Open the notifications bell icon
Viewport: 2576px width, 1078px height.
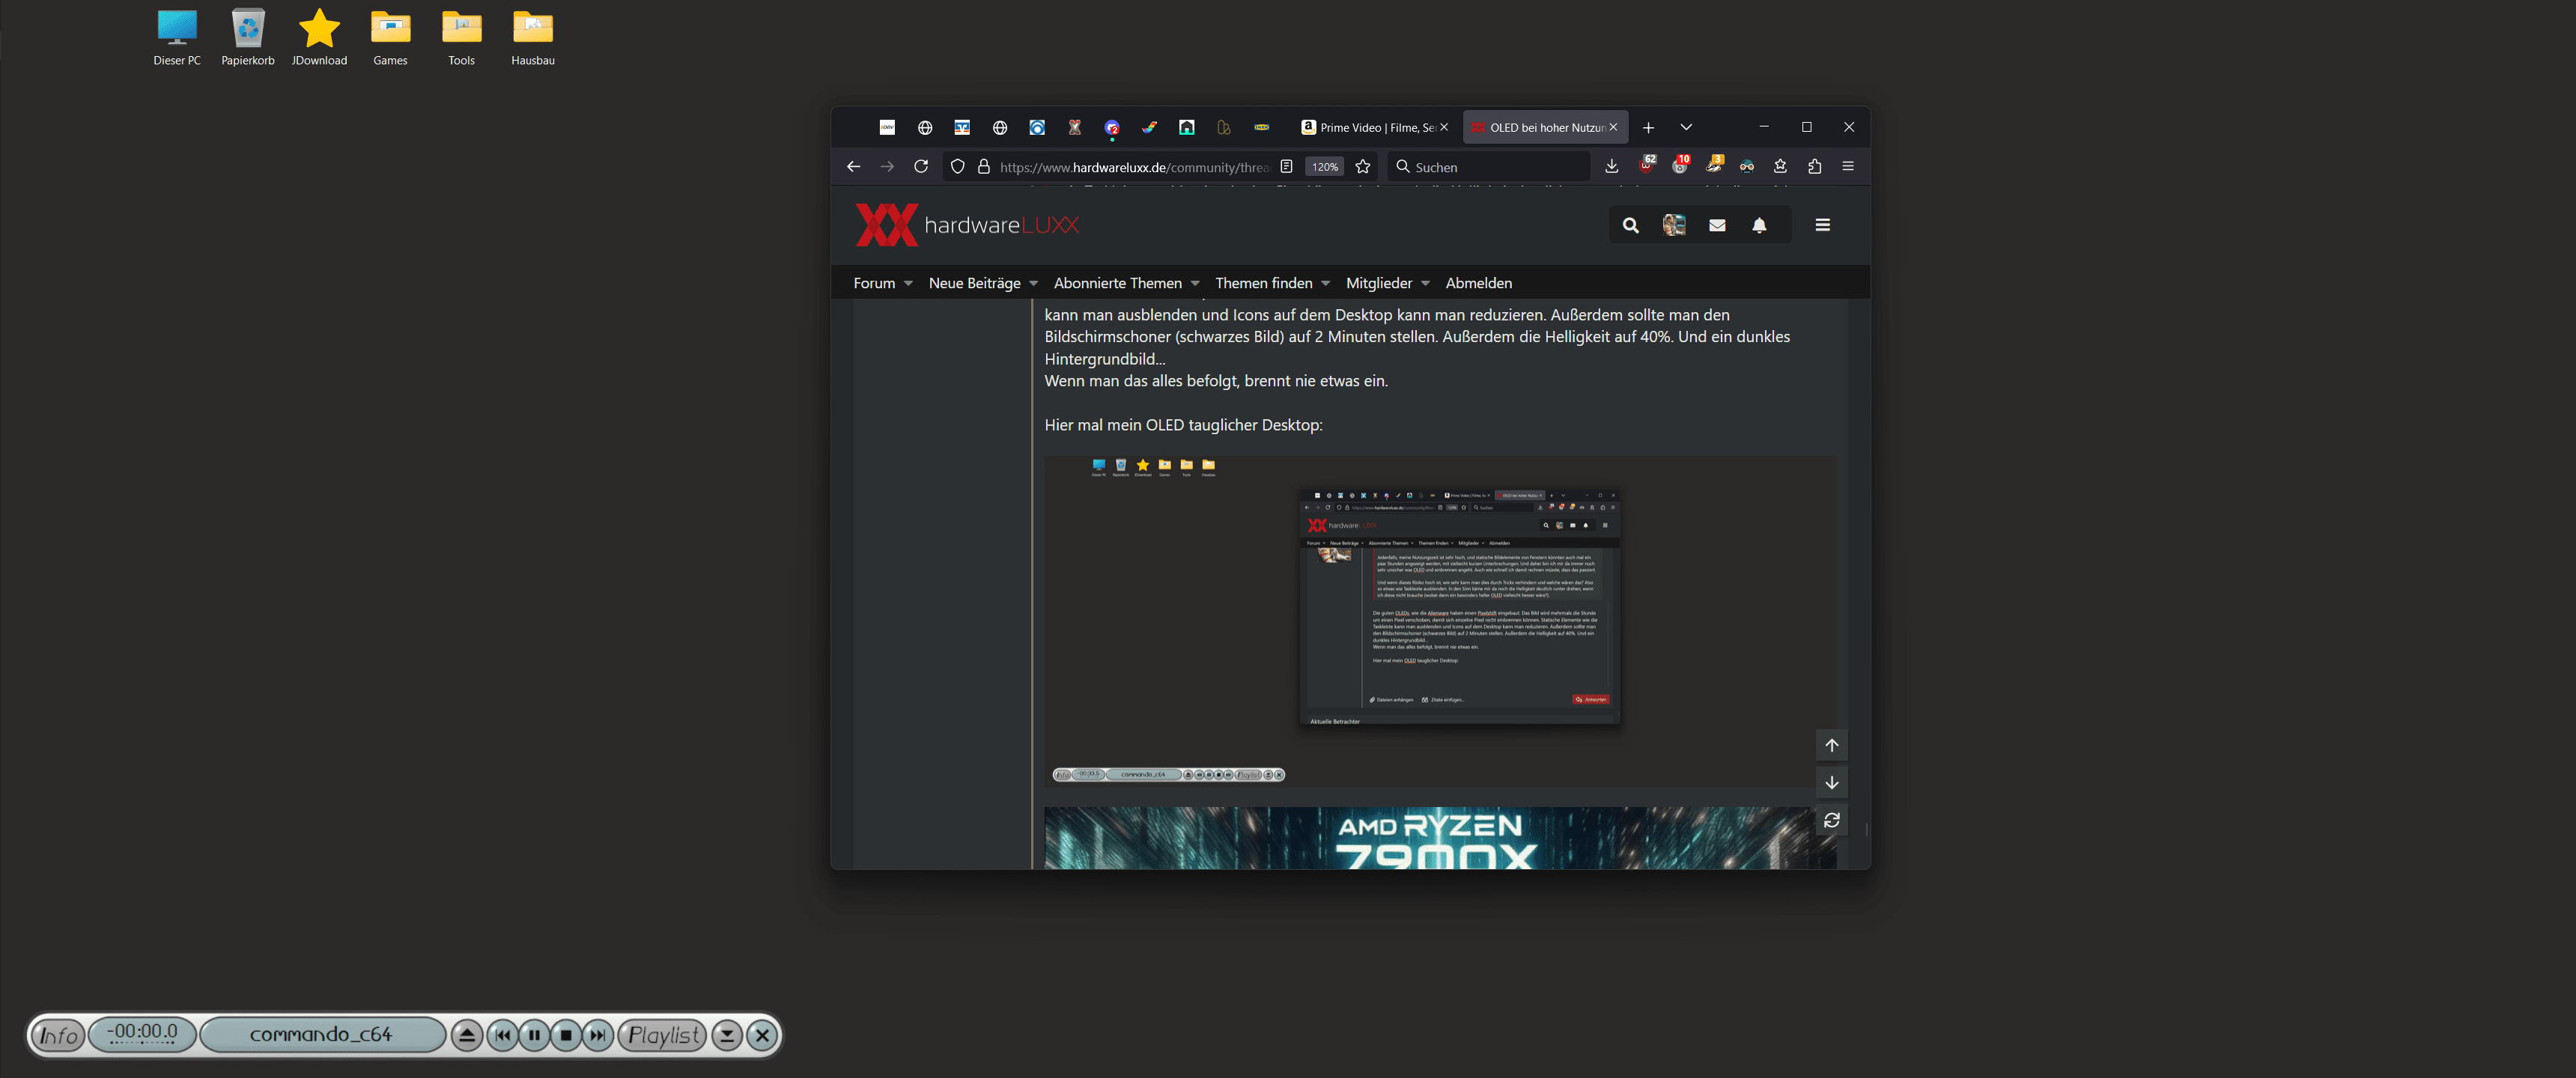point(1760,225)
